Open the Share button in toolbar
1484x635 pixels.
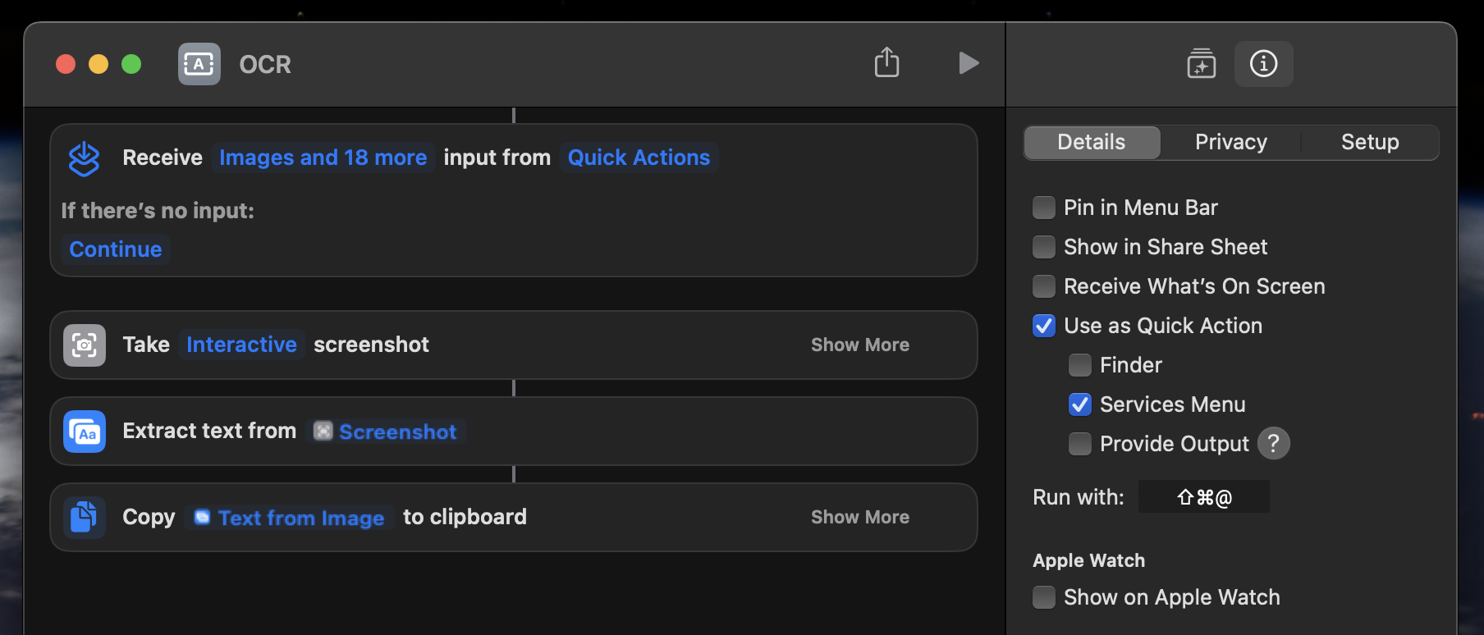point(886,62)
